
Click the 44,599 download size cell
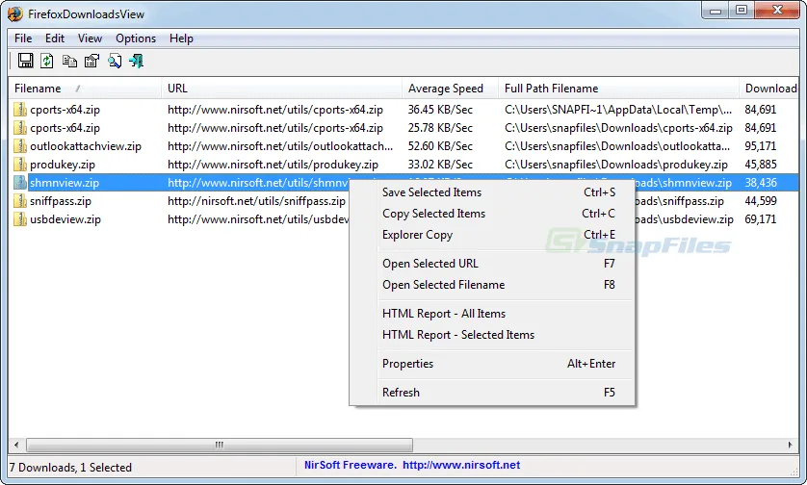(x=760, y=201)
